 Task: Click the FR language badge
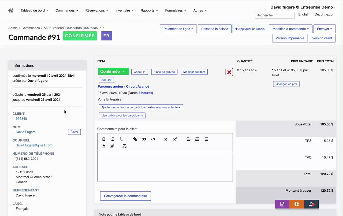pos(106,36)
